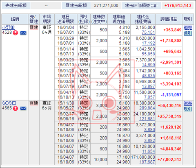Click the profit value +4,848,346
This screenshot has height=168, width=196.
click(x=171, y=149)
